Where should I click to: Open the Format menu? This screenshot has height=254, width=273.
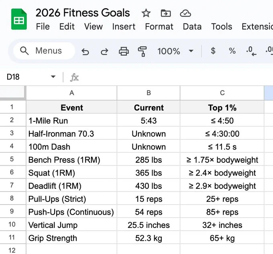click(x=159, y=27)
